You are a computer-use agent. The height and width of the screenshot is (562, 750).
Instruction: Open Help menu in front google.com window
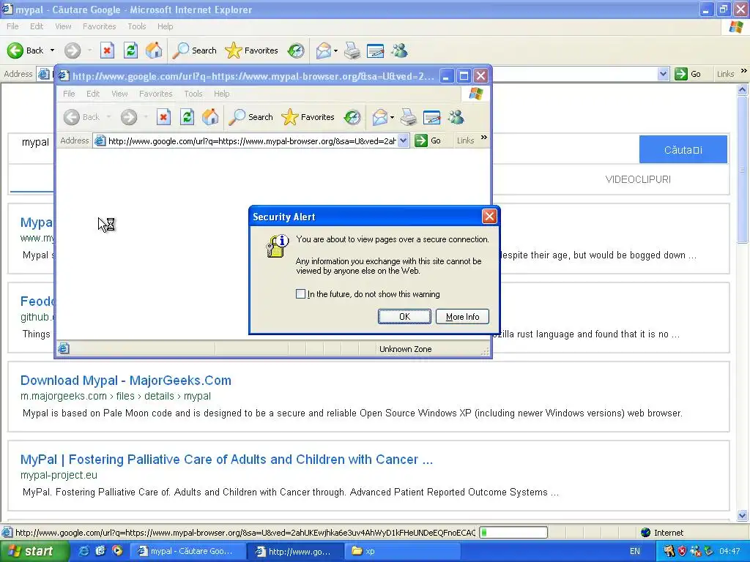[221, 94]
